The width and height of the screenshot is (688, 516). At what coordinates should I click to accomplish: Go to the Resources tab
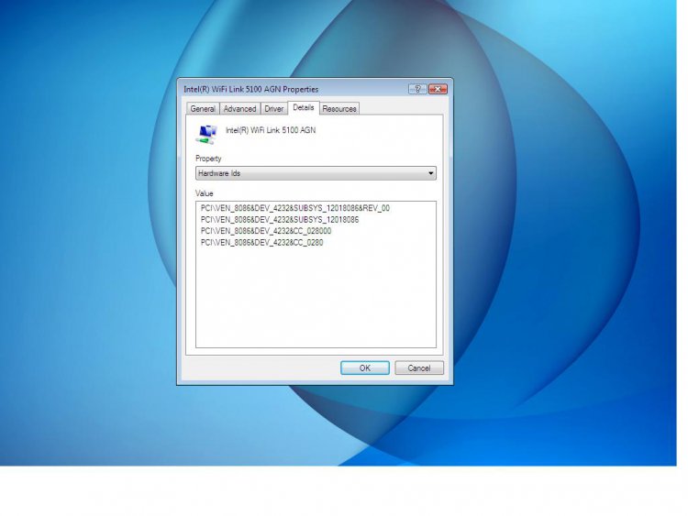[339, 109]
